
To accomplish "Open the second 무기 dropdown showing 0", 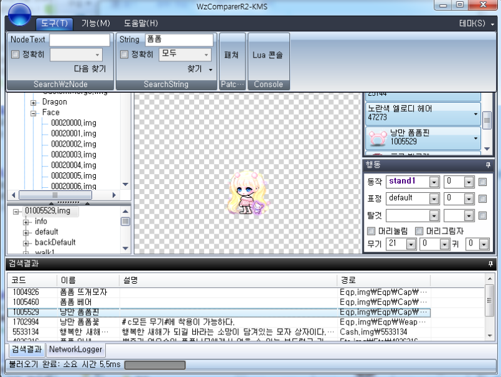I will [445, 244].
